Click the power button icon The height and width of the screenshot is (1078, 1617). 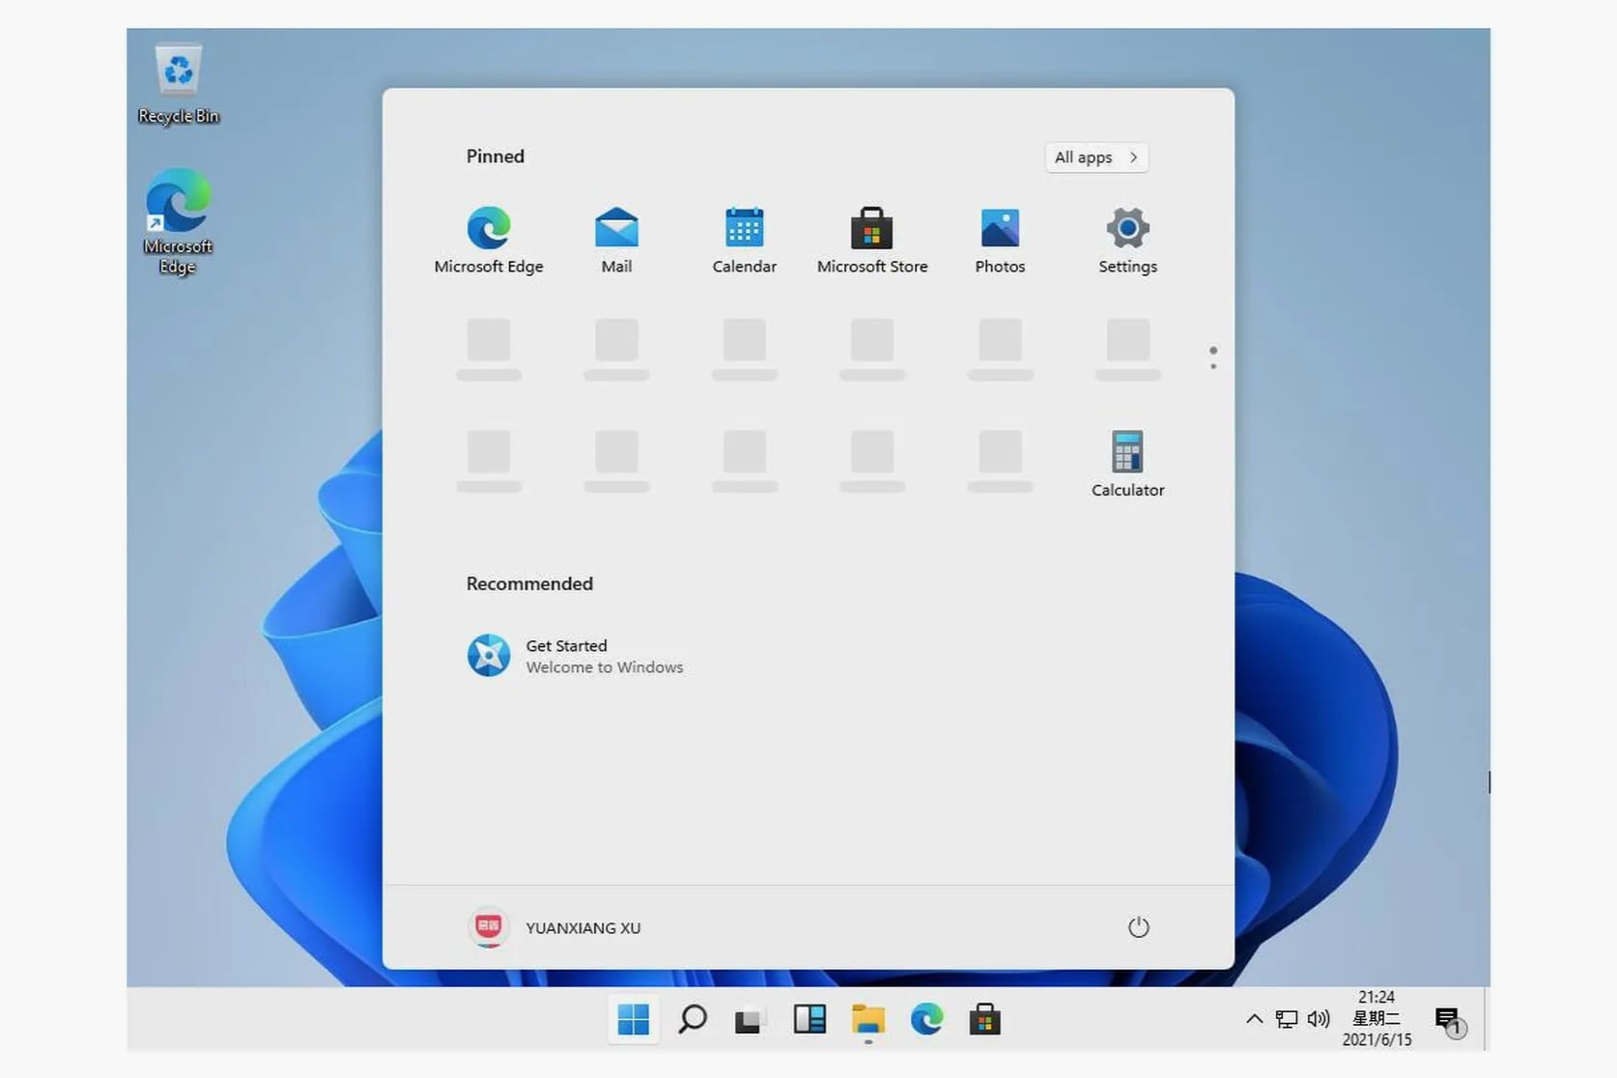click(x=1138, y=927)
